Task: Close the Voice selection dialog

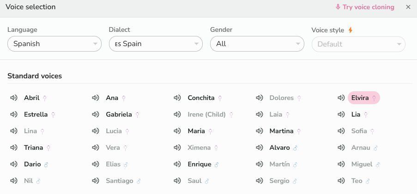Action: tap(408, 7)
